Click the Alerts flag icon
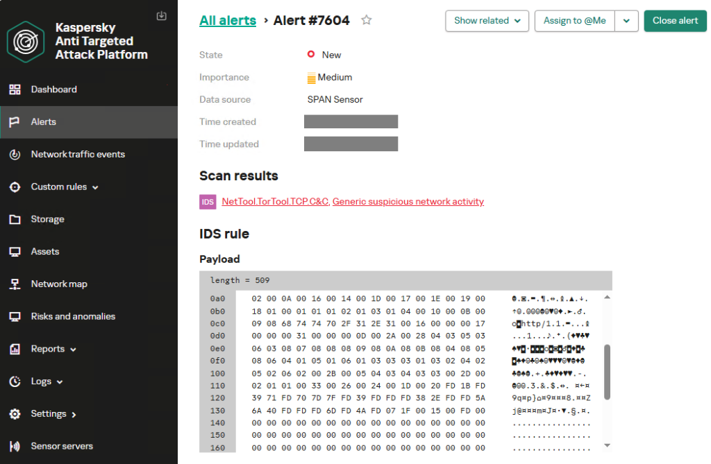This screenshot has width=711, height=464. [15, 122]
